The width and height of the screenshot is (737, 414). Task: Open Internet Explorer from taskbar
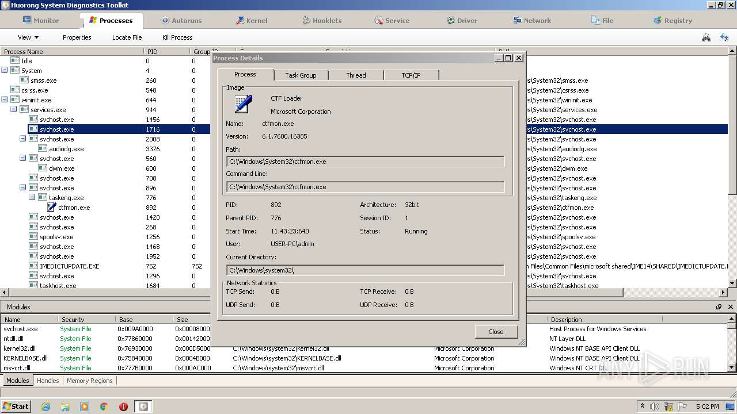[x=45, y=407]
